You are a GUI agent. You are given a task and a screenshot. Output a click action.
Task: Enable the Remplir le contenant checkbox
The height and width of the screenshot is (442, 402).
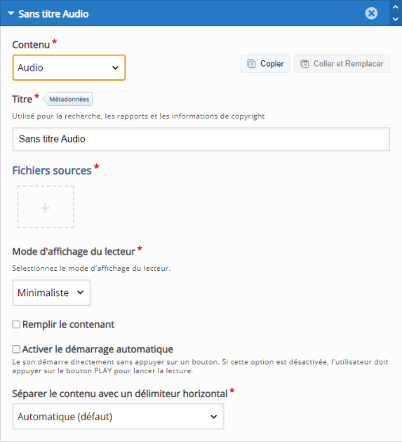click(x=16, y=324)
